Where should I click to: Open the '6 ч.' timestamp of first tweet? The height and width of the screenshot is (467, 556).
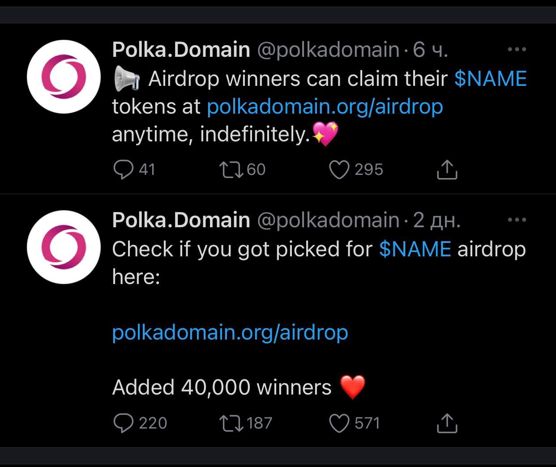[430, 49]
